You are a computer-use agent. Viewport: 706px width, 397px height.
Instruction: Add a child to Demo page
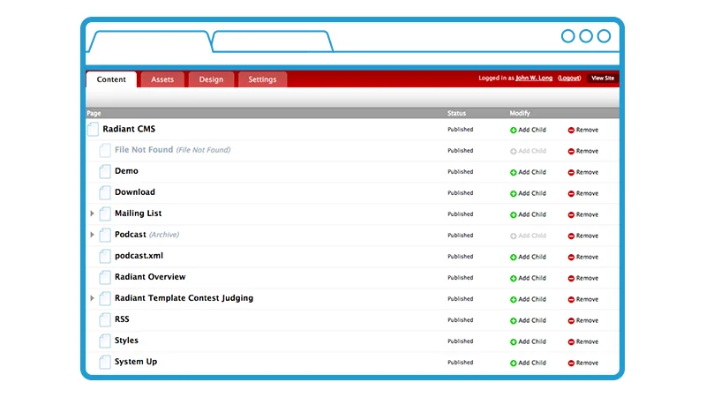click(x=528, y=172)
